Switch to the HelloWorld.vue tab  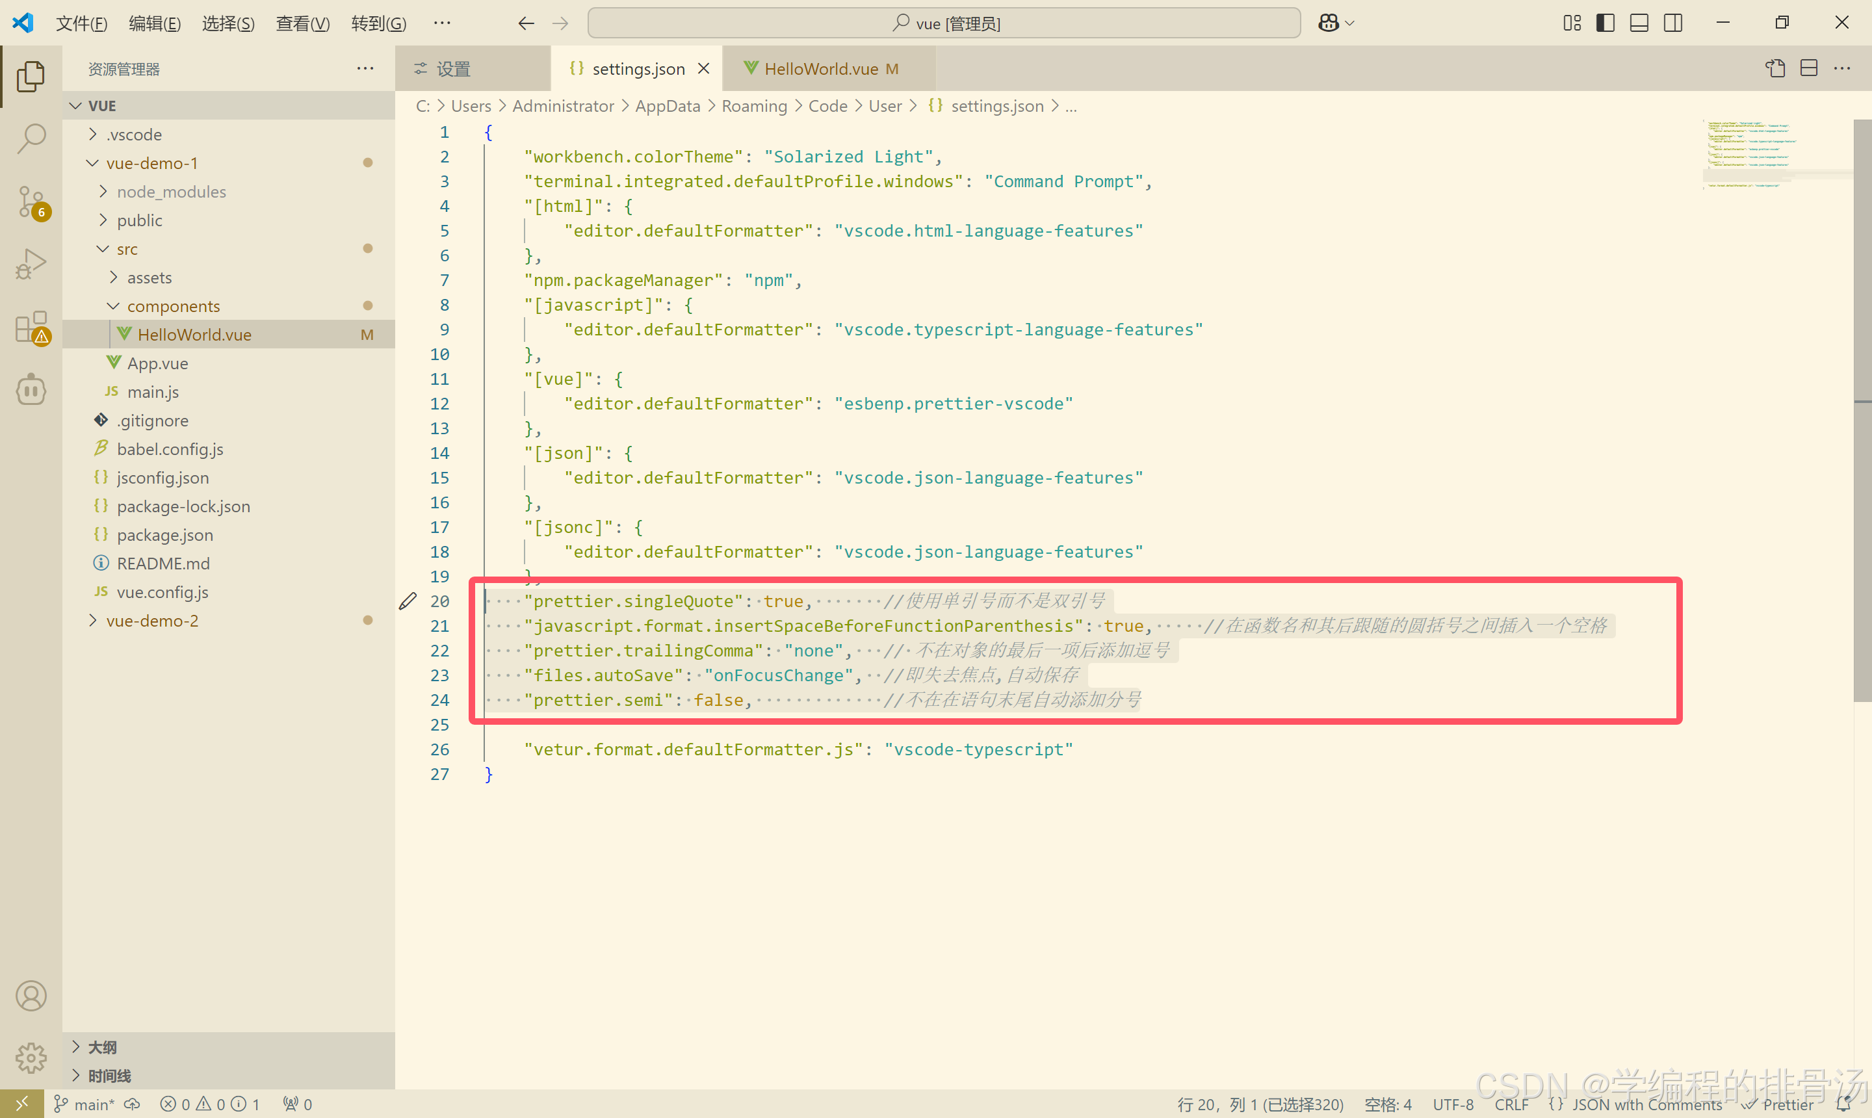(x=821, y=68)
